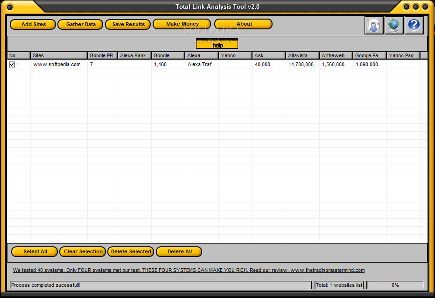Click the Google PR column header

click(x=103, y=55)
